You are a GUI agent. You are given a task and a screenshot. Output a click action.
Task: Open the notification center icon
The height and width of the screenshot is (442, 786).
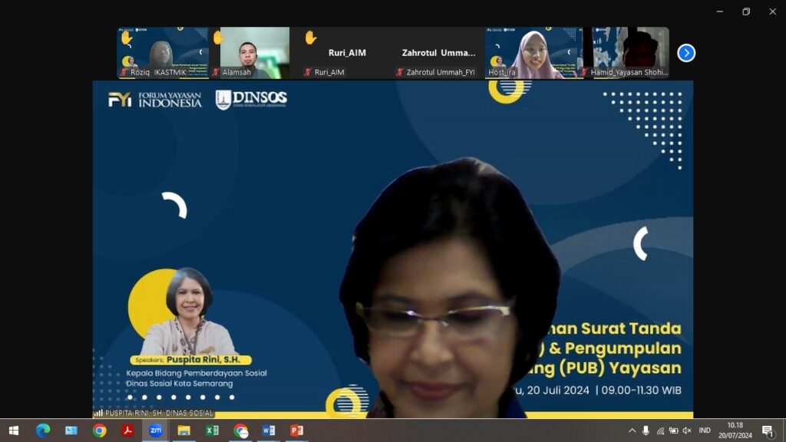768,430
